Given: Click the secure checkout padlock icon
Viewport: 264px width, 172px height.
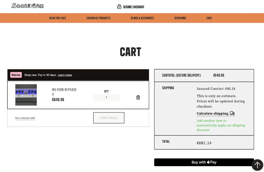Looking at the screenshot, I should pos(119,7).
